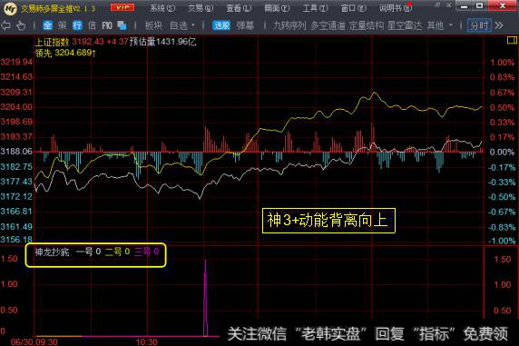
Task: Click the 3219.94 price axis label
Action: (x=16, y=62)
